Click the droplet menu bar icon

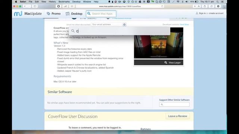pos(112,1)
